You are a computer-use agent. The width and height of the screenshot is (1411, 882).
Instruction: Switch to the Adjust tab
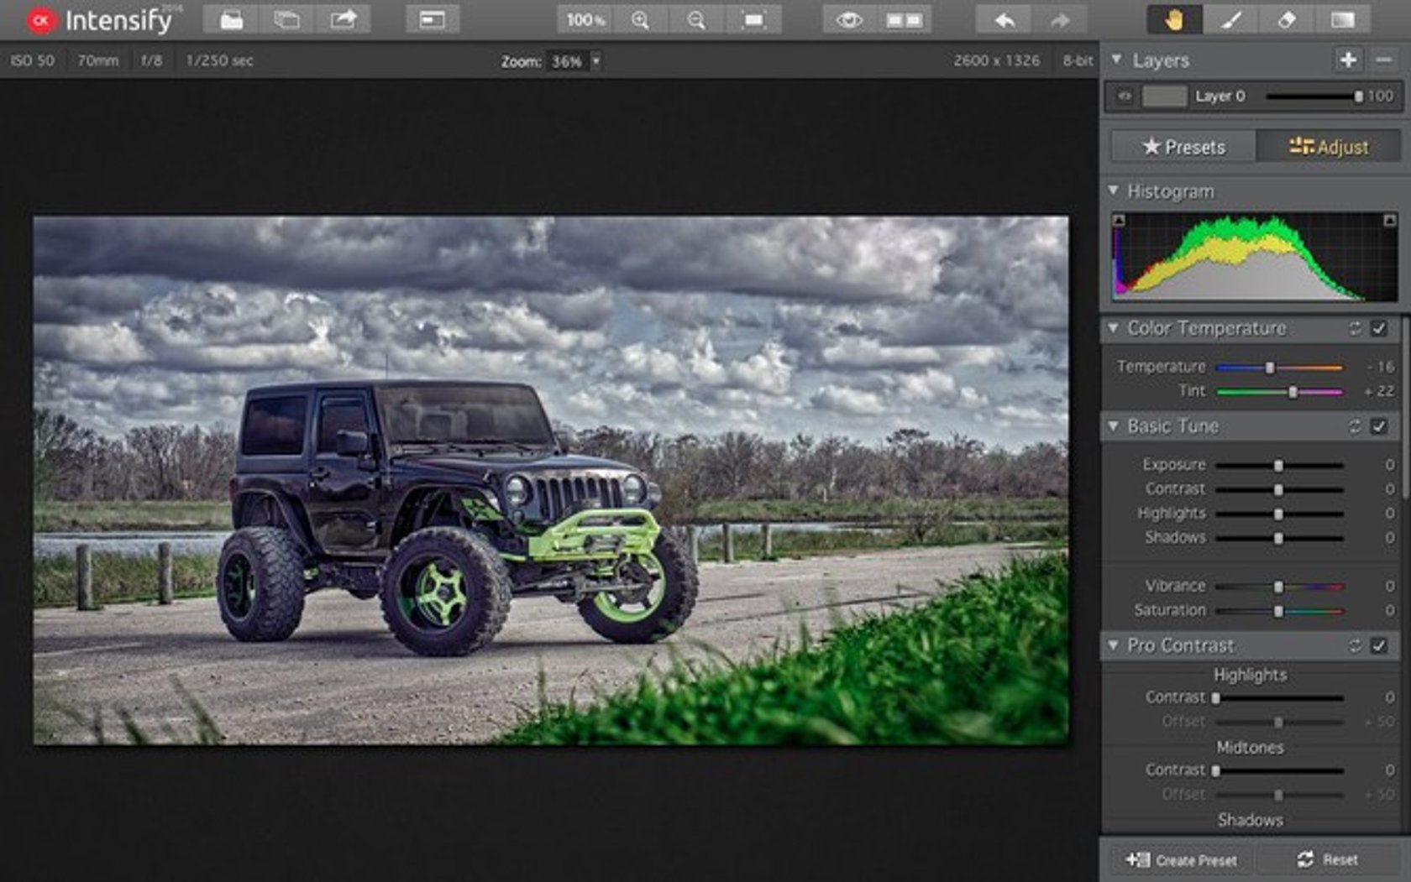(x=1330, y=146)
